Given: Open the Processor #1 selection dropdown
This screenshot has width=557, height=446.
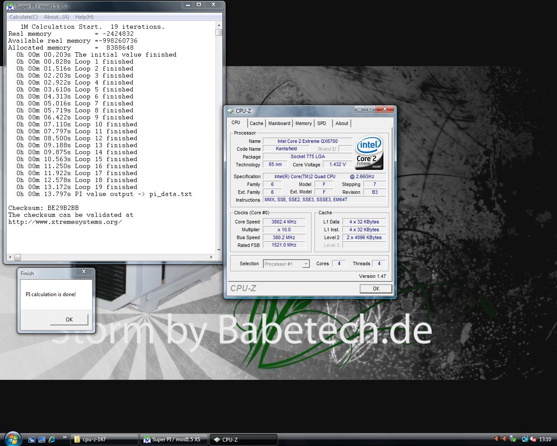Looking at the screenshot, I should [286, 264].
